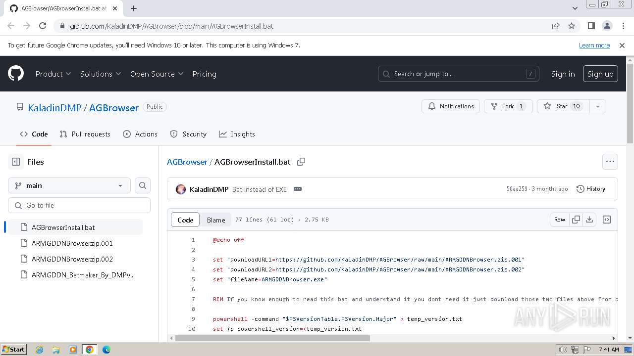This screenshot has width=634, height=356.
Task: Expand the commit message details ellipsis
Action: coord(298,189)
